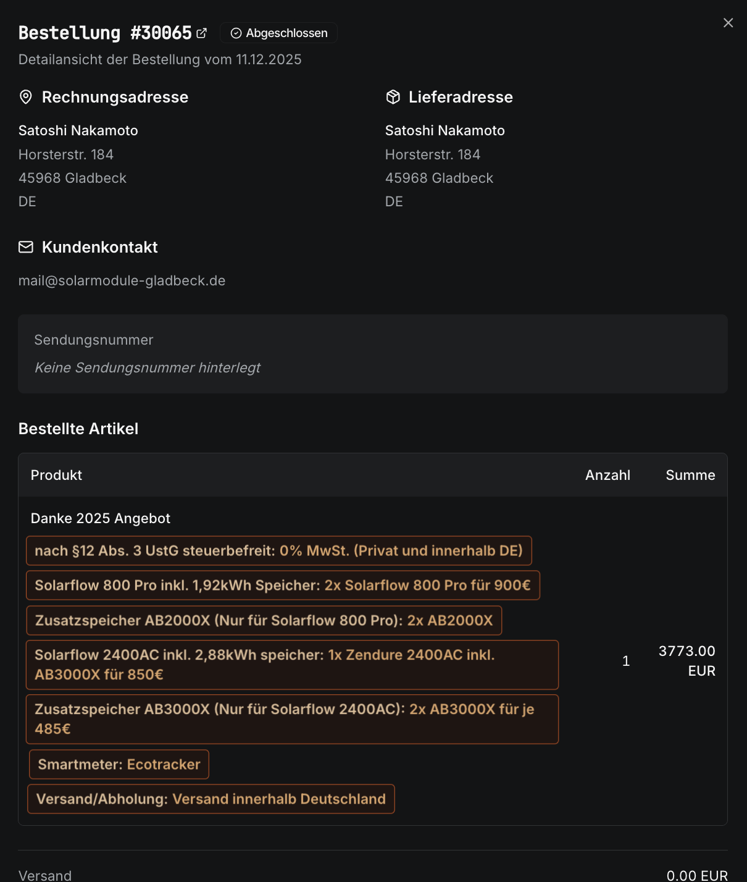747x882 pixels.
Task: Select the customer email mail@solarmodule-gladbeck.de
Action: [122, 280]
